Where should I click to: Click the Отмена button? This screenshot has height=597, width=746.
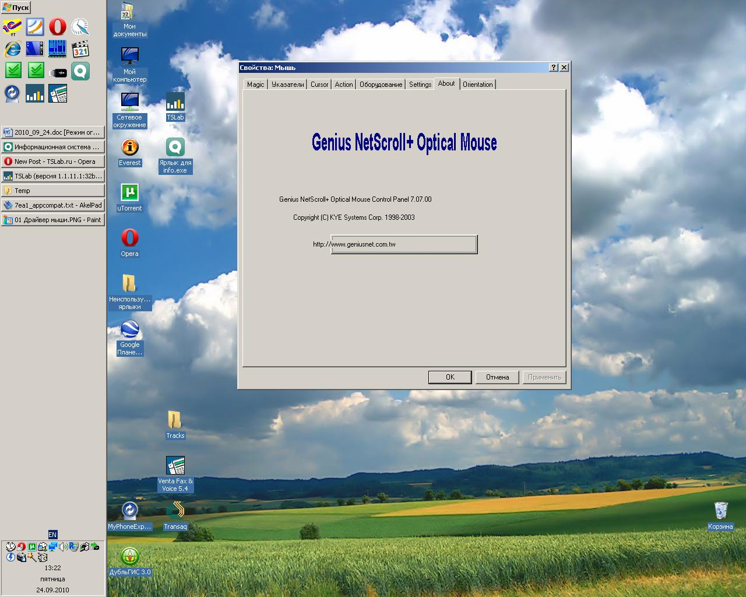(497, 377)
